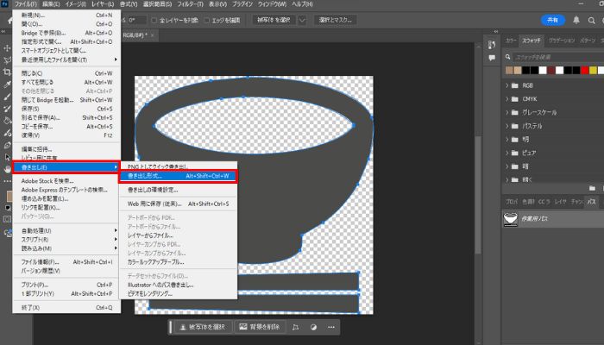Expand the グレースケール swatch folder
This screenshot has width=604, height=345.
point(507,112)
